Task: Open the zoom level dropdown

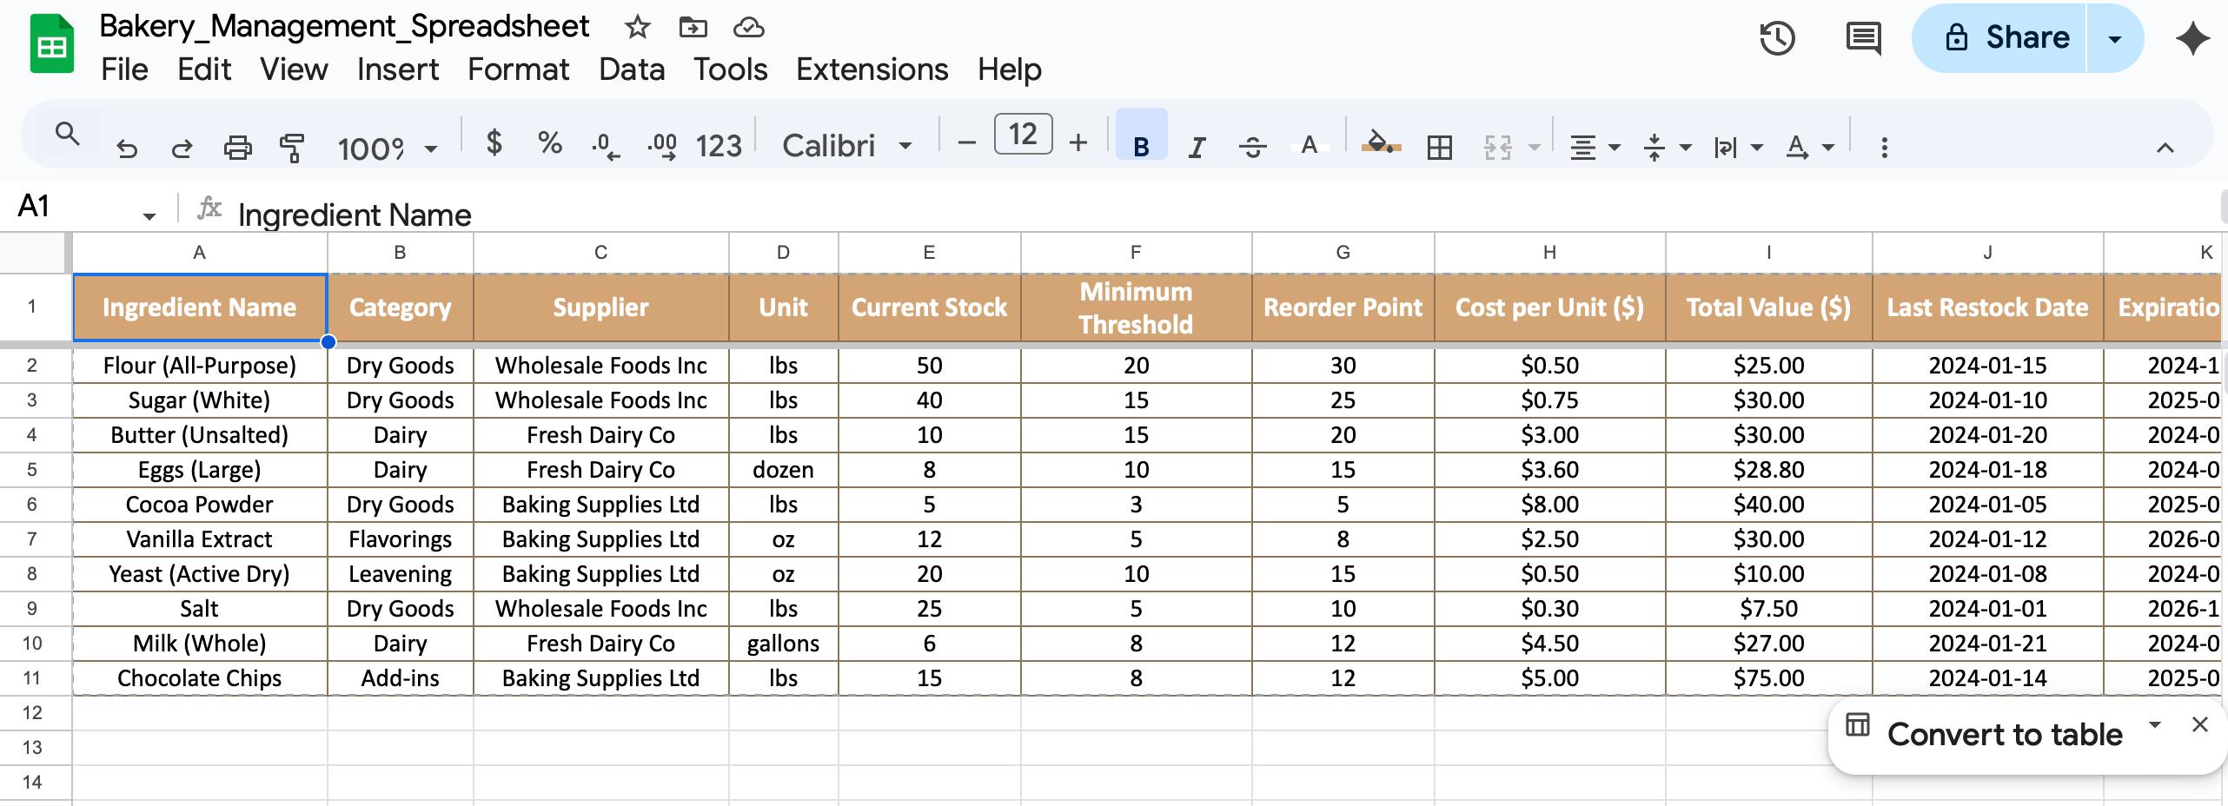Action: click(387, 149)
